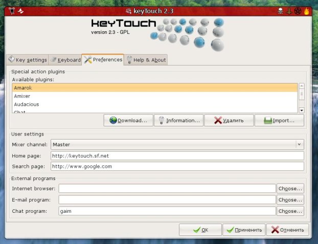Choose... for Chat program
The width and height of the screenshot is (318, 244).
(x=290, y=211)
